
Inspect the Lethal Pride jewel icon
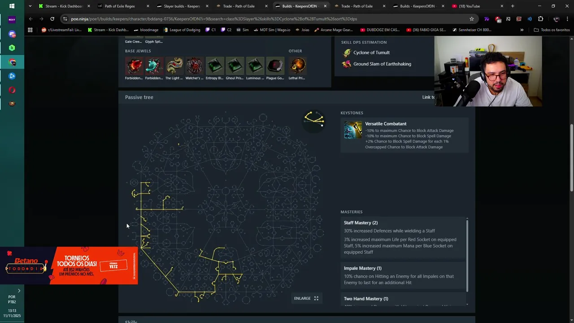[297, 66]
